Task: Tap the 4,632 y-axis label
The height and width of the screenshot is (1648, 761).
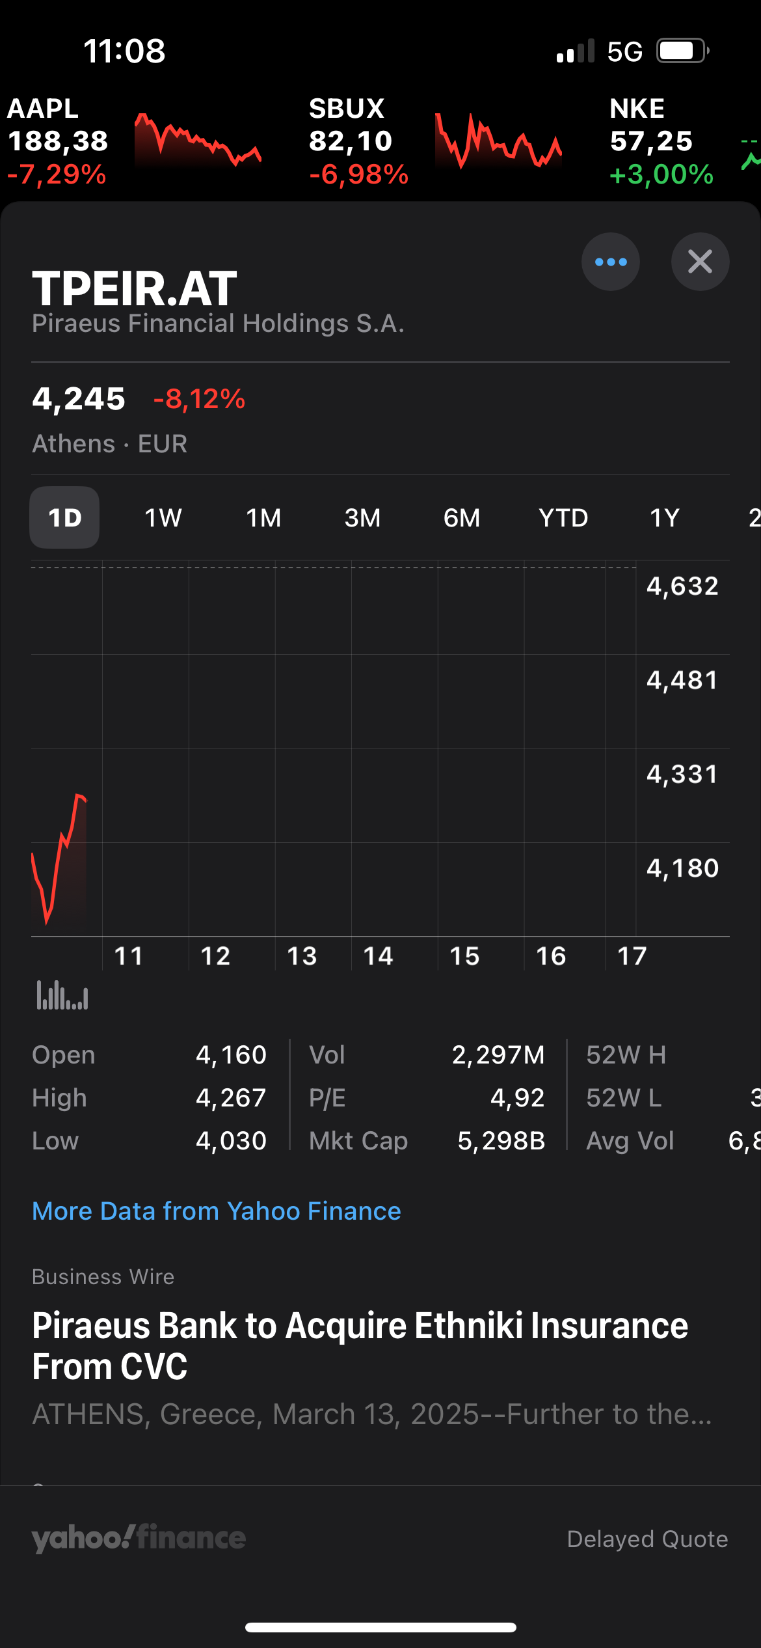Action: 682,586
